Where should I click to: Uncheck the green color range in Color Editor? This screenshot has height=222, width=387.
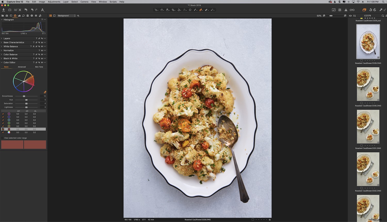click(3, 123)
